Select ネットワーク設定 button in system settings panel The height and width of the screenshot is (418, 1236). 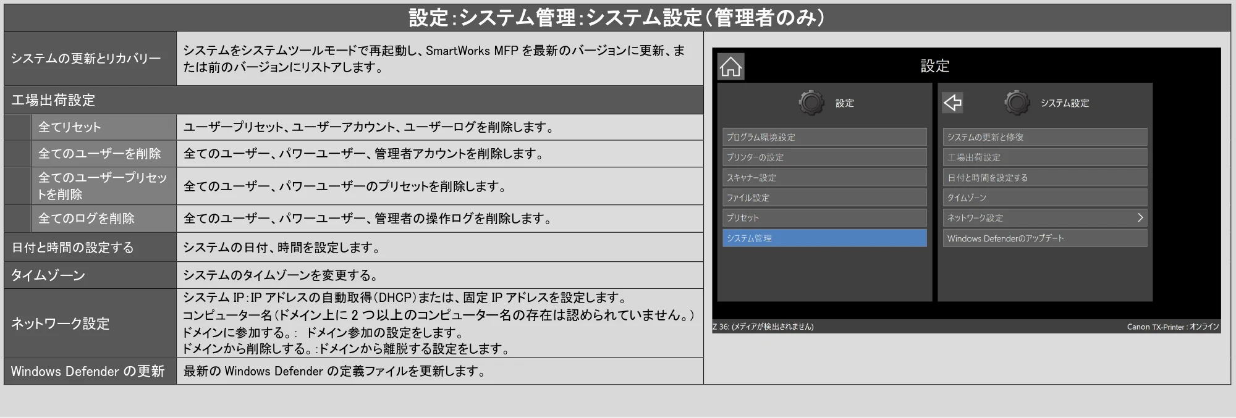(1045, 218)
